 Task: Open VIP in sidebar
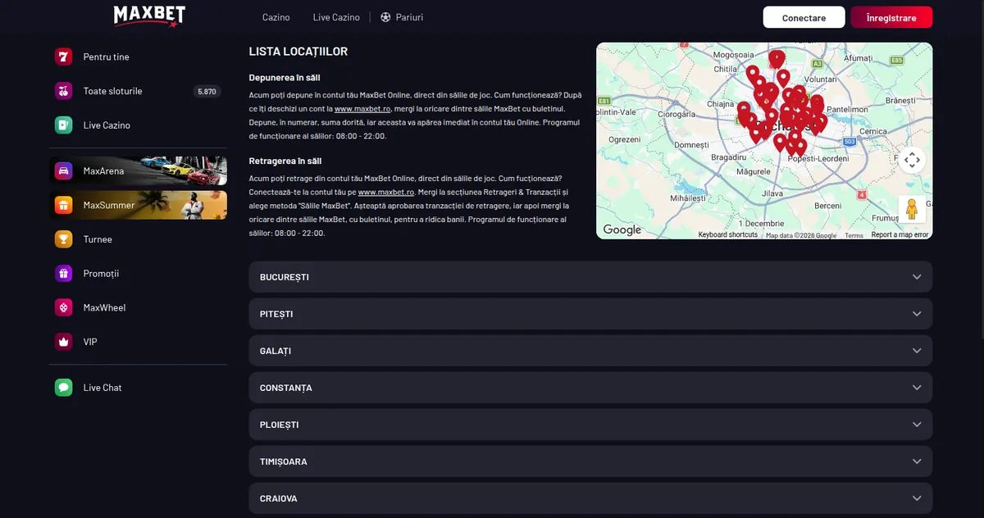click(x=90, y=342)
